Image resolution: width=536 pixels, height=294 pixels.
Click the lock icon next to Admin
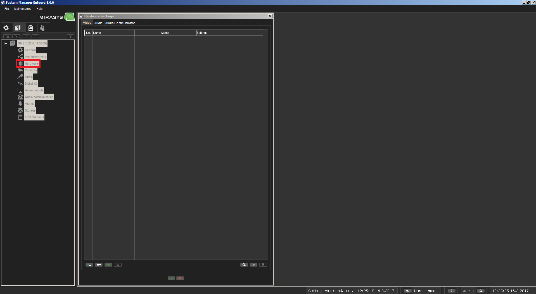(480, 291)
